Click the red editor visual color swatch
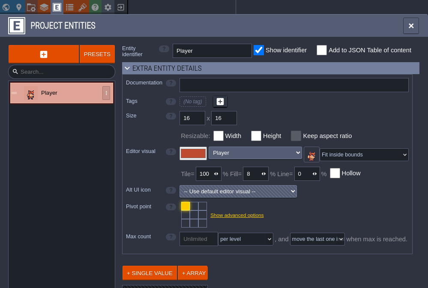This screenshot has width=428, height=288. [x=193, y=153]
